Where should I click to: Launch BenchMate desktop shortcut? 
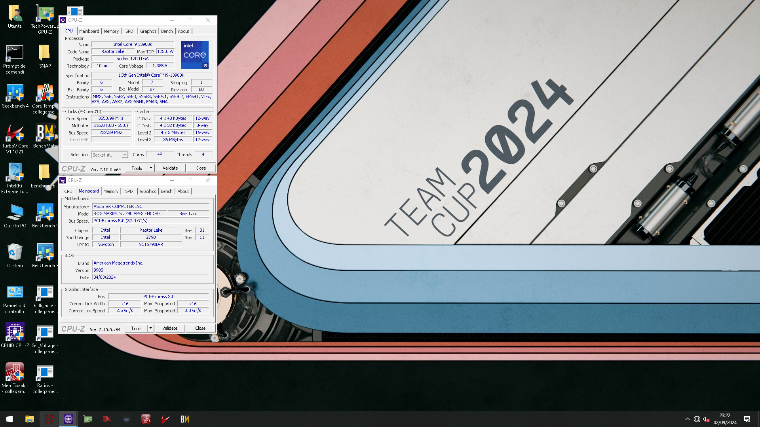coord(45,136)
